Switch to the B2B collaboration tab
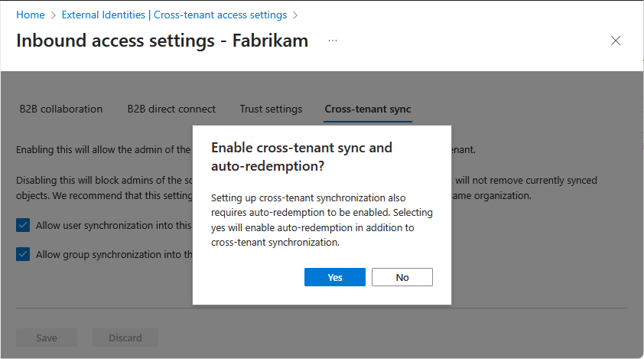The width and height of the screenshot is (644, 359). 61,109
